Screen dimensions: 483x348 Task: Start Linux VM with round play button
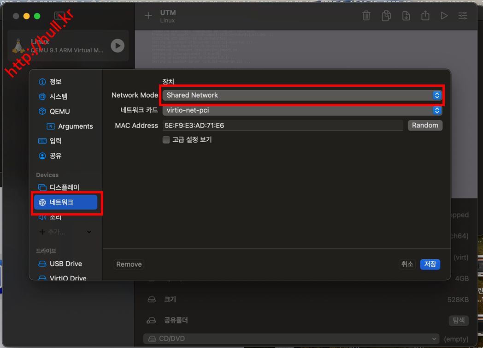[118, 46]
